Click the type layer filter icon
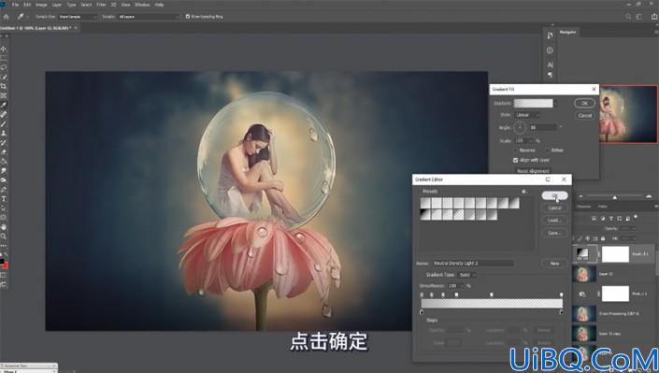Screen dimensions: 659x373 (610, 218)
